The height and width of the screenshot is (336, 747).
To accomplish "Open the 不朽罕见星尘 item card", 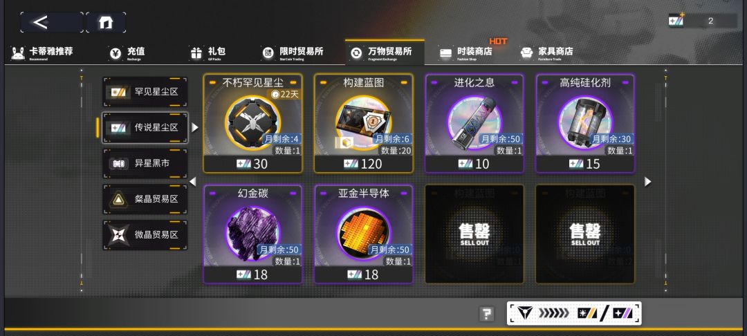I will (252, 123).
